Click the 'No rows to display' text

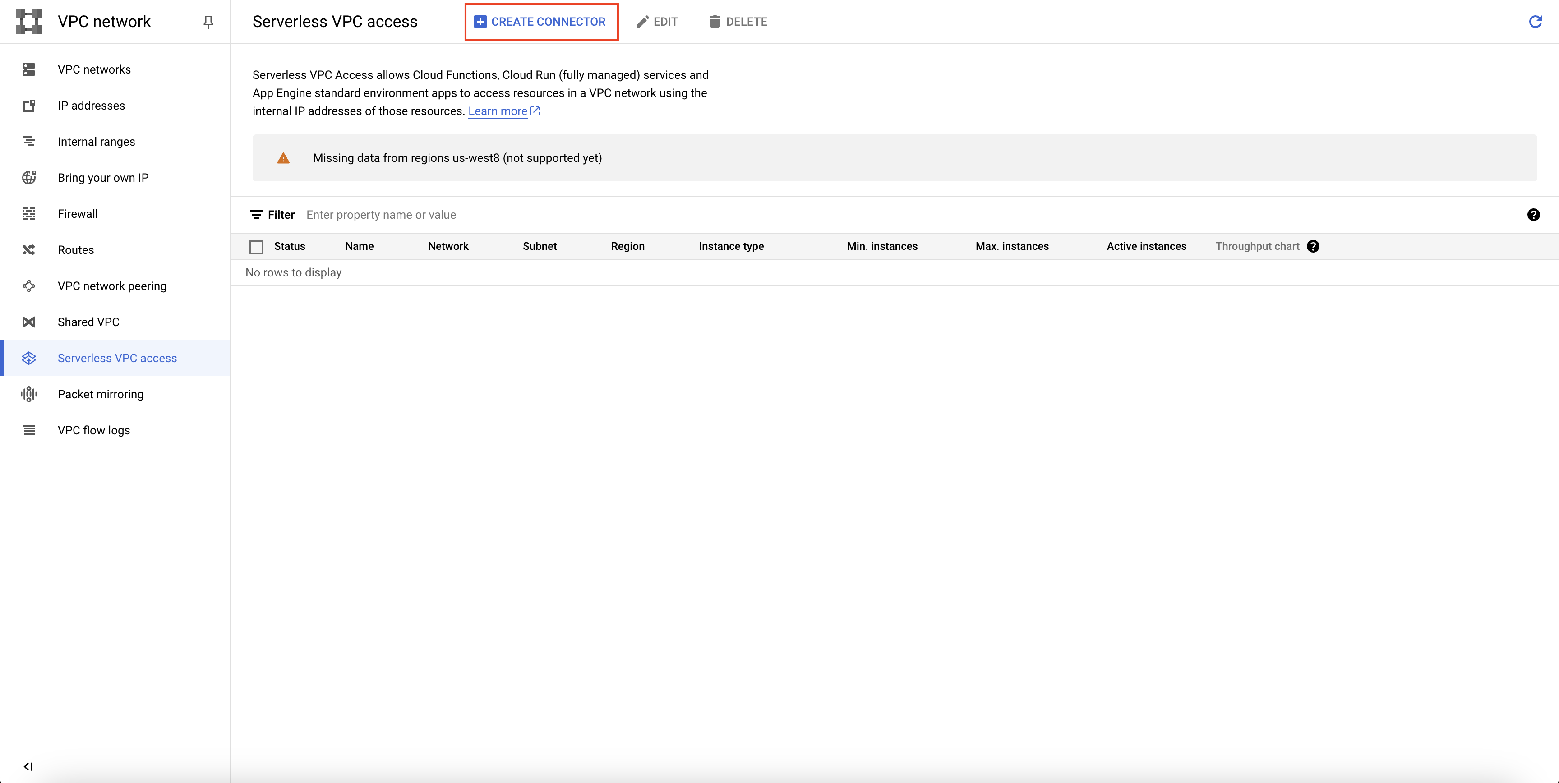click(294, 273)
